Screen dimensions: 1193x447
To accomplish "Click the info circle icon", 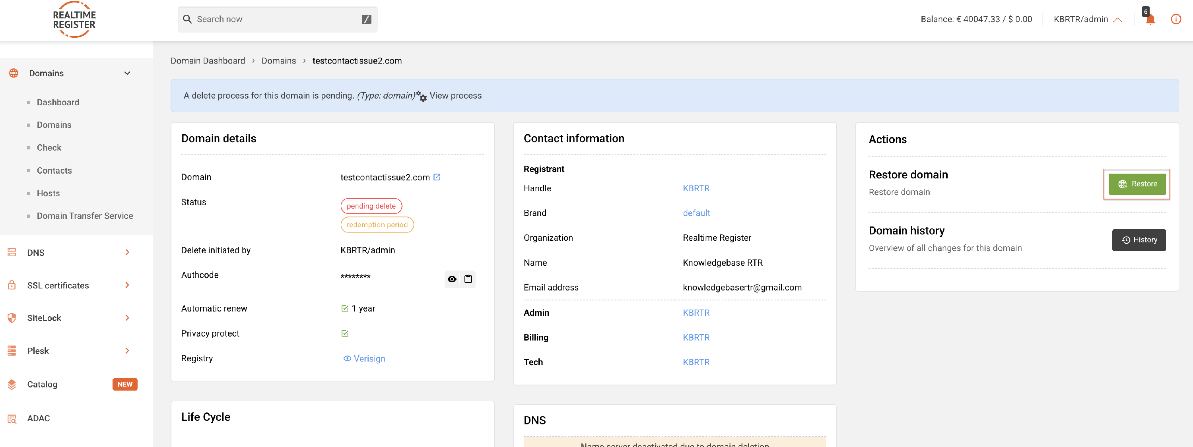I will click(x=1176, y=19).
